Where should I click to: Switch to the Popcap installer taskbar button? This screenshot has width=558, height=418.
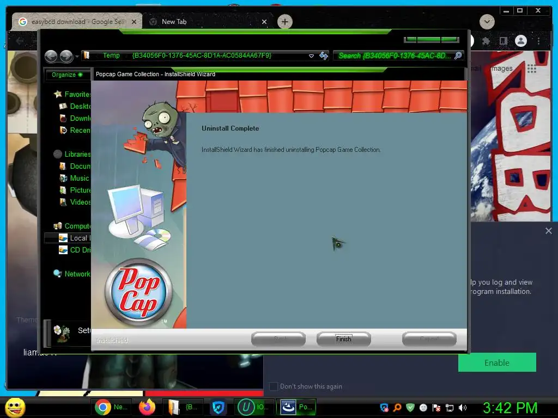click(297, 407)
